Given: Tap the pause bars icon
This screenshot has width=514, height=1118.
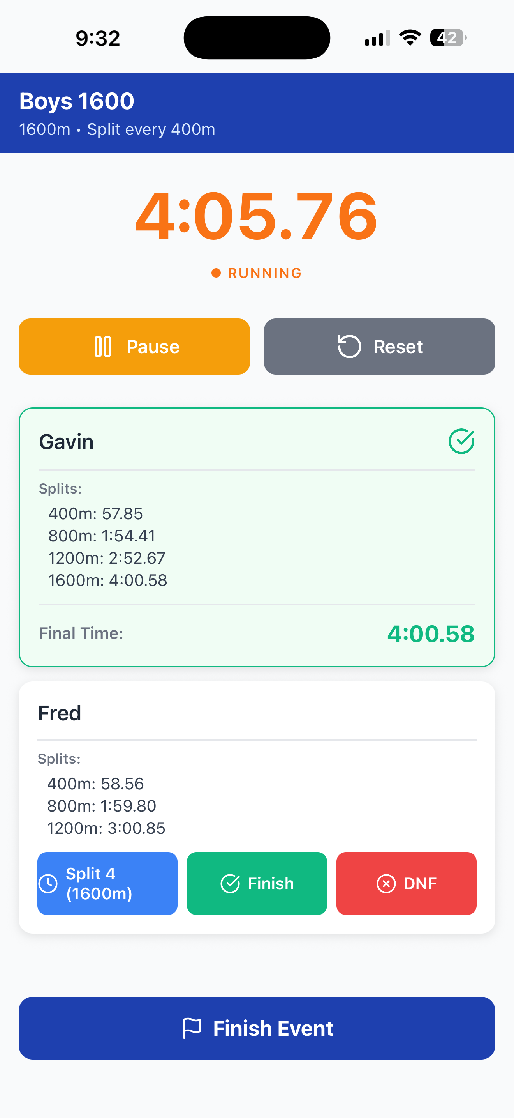Looking at the screenshot, I should 103,347.
